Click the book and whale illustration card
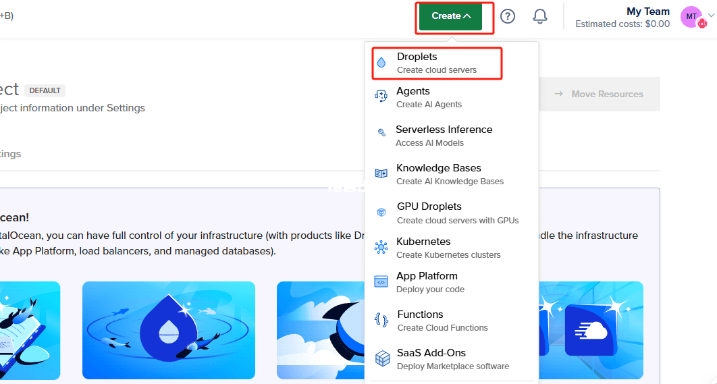The image size is (717, 384). (30, 330)
